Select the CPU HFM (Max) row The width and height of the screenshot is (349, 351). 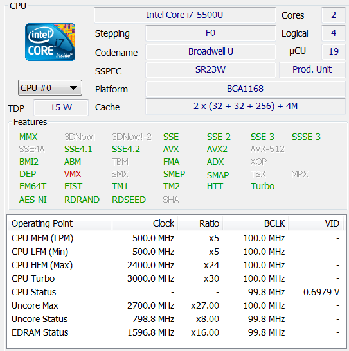(x=175, y=265)
